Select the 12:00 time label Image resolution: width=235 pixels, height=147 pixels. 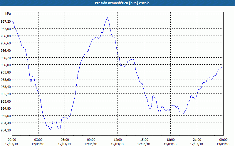118,140
